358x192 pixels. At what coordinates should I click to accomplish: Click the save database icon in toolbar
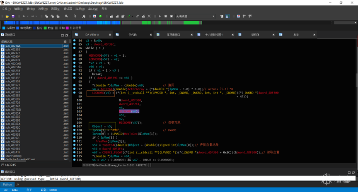click(x=13, y=17)
